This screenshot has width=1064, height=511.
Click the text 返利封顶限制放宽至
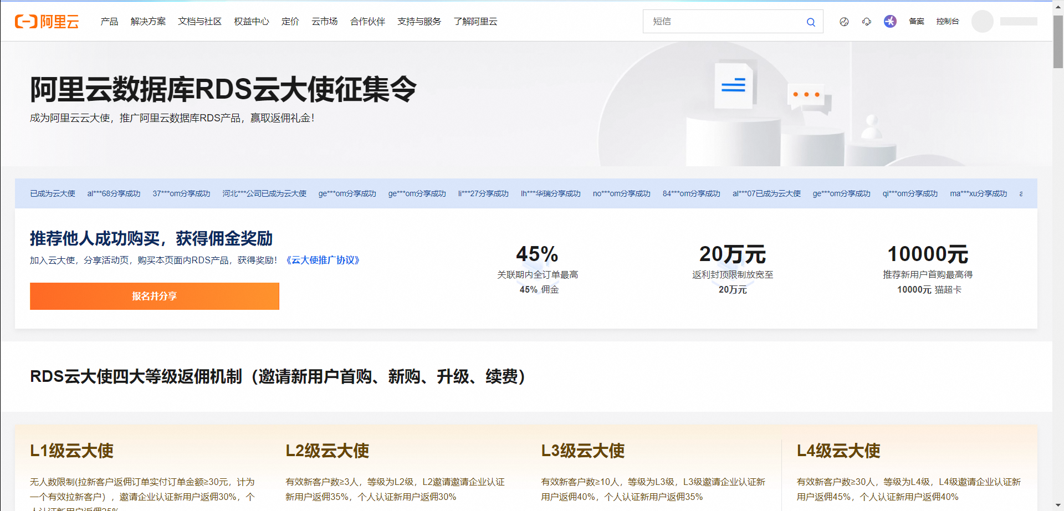point(733,275)
